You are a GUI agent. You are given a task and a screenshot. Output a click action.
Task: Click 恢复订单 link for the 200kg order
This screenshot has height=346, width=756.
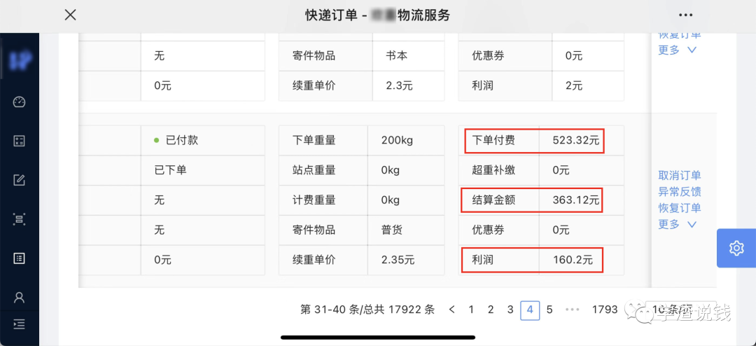pos(679,208)
